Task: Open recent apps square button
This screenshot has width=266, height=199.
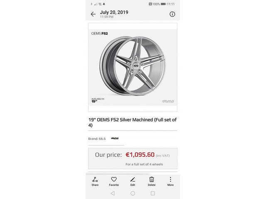Action: (153, 193)
